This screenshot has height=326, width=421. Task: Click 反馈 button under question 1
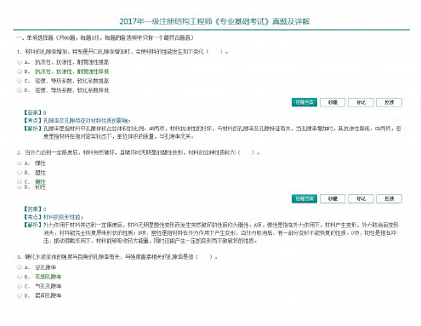click(x=389, y=102)
